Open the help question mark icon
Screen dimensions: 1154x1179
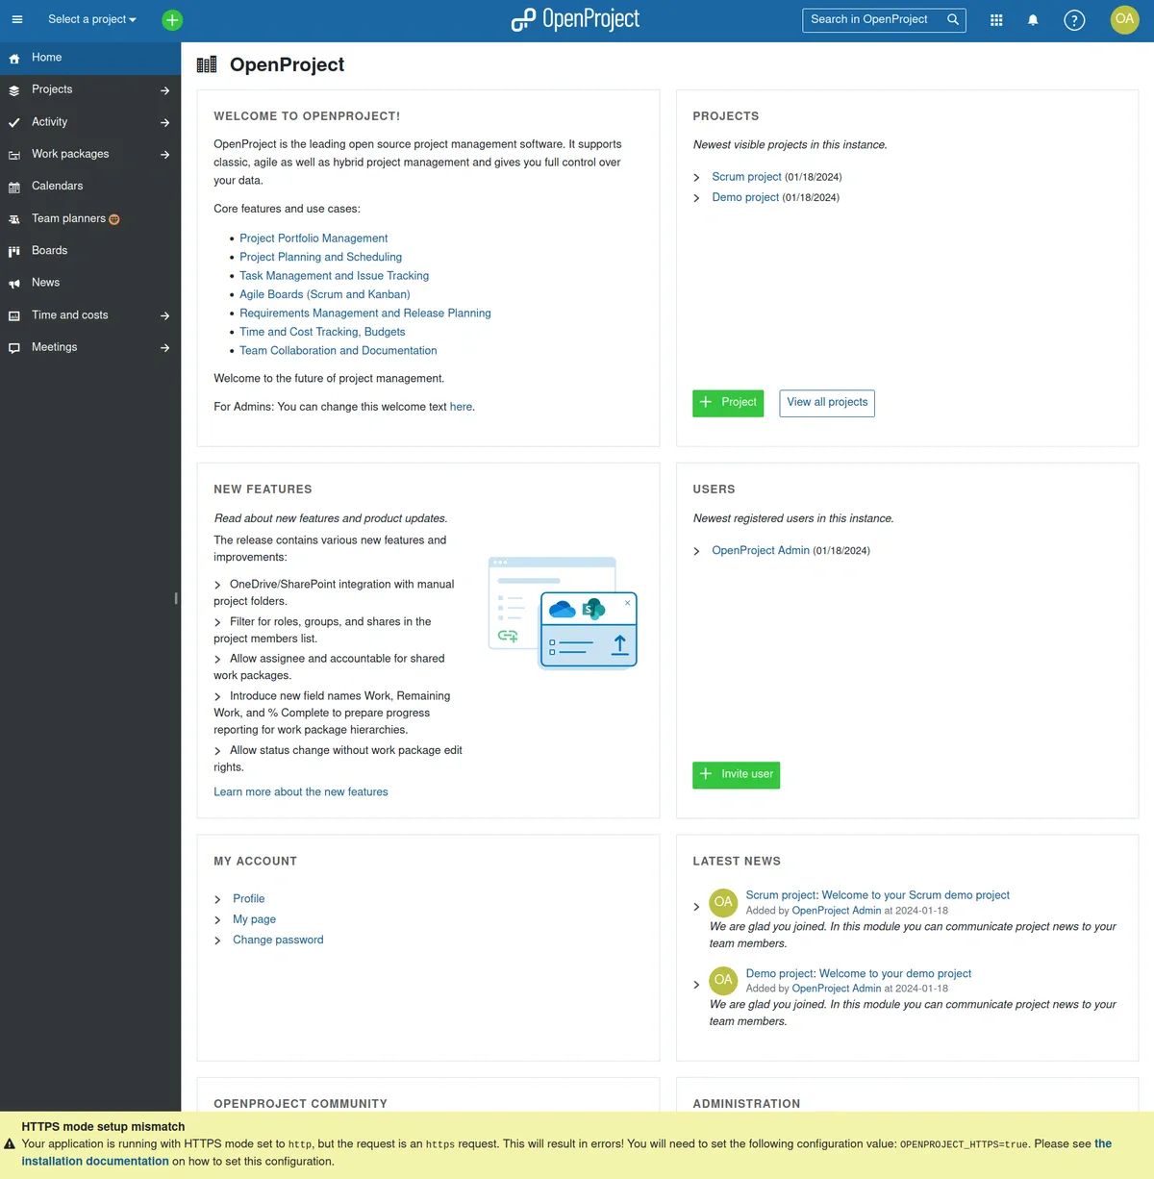[x=1074, y=19]
